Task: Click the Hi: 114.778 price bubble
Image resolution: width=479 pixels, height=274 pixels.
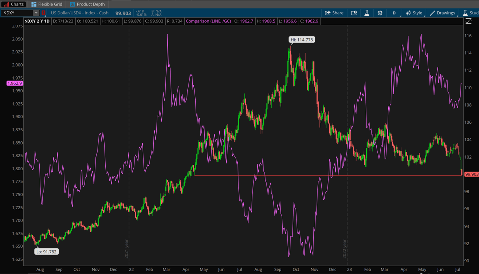Action: click(302, 40)
